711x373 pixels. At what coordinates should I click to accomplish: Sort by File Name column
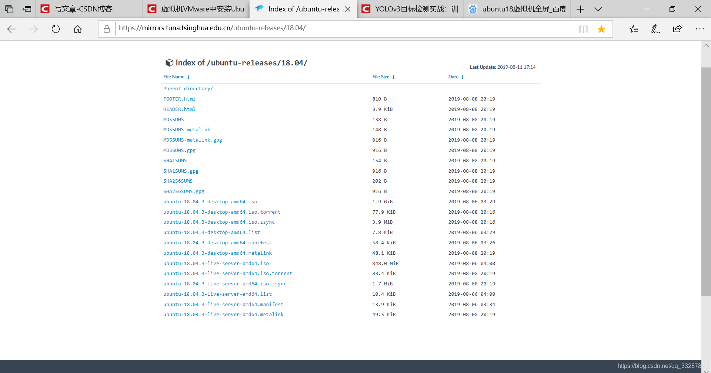(177, 77)
